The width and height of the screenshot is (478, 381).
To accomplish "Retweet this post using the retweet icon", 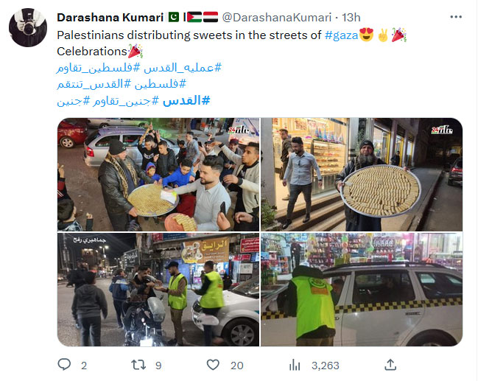I will point(138,365).
